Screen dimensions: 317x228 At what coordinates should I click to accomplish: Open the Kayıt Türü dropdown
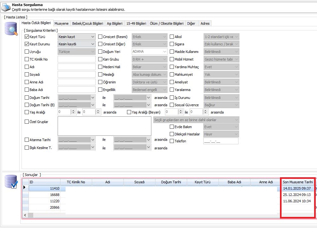(x=92, y=37)
